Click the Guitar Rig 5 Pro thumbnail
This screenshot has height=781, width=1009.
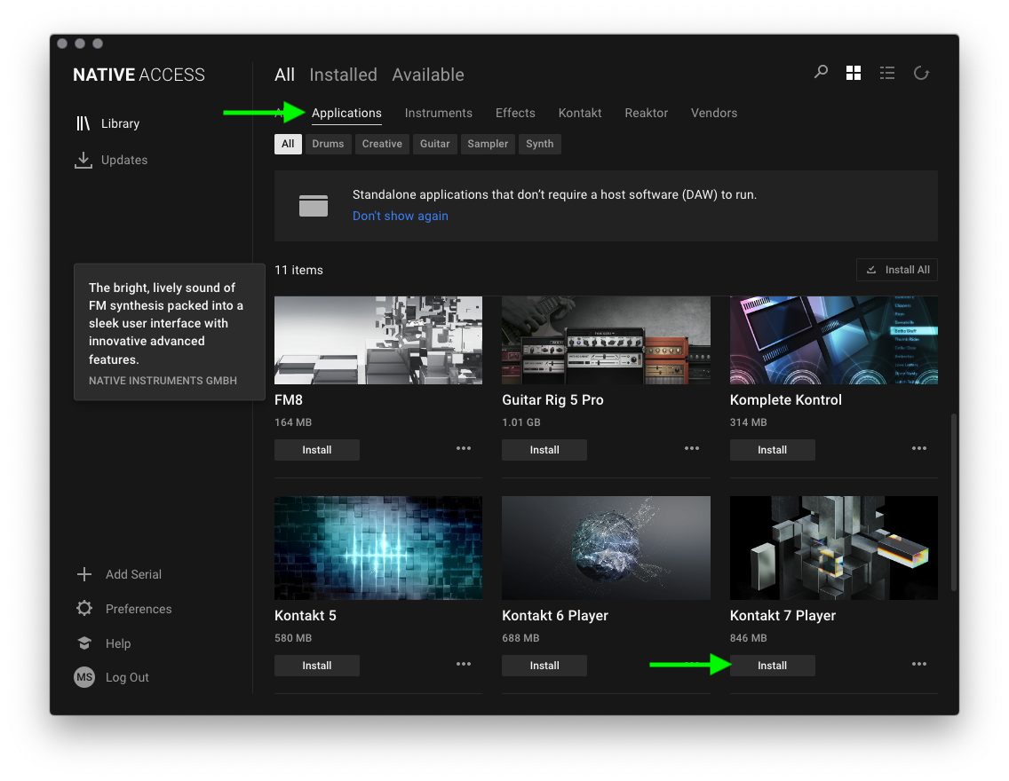(606, 340)
